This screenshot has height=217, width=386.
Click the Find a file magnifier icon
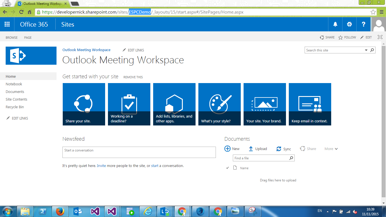click(x=291, y=158)
